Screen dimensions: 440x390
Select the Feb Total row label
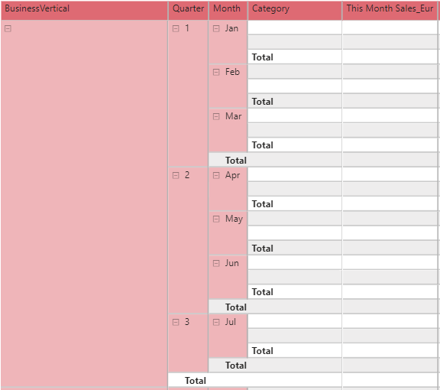[x=262, y=102]
